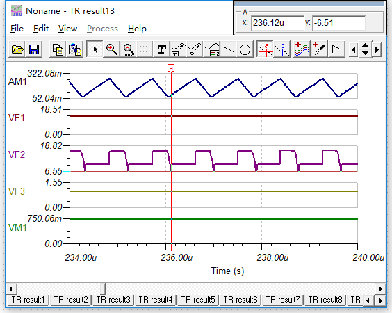This screenshot has width=392, height=313.
Task: Open the View menu
Action: [x=67, y=29]
